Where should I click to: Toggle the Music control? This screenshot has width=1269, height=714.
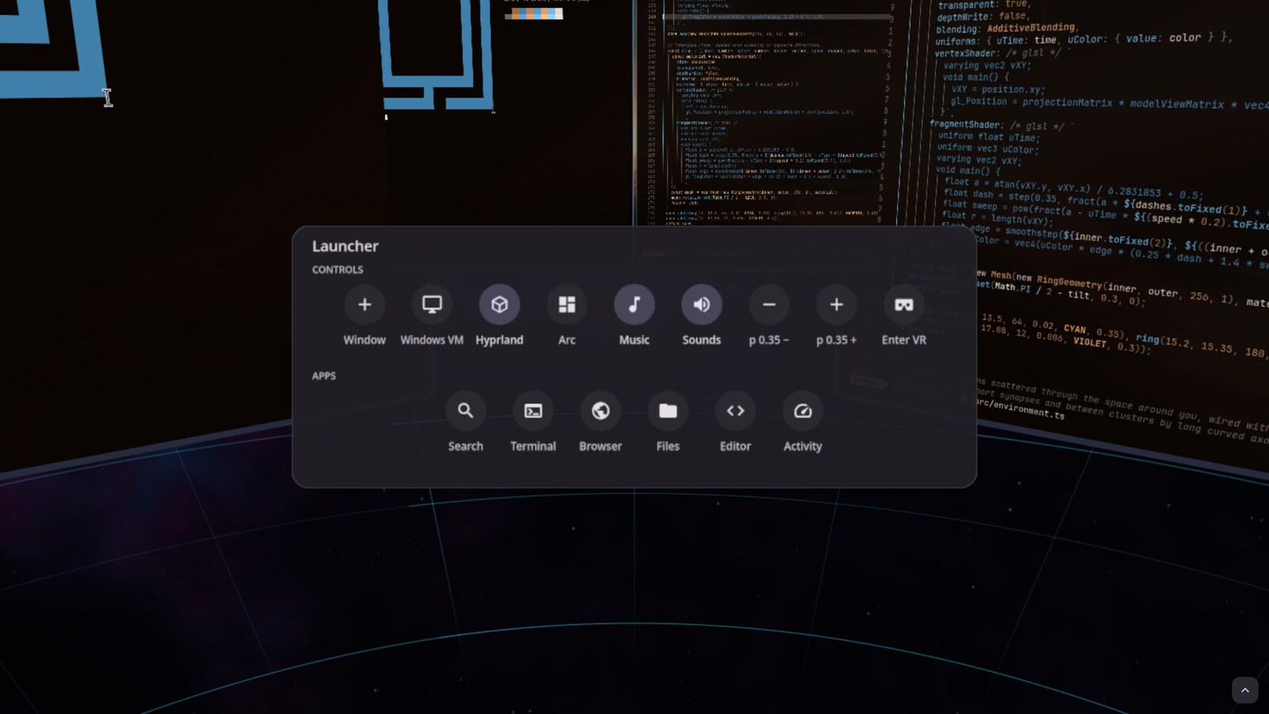(x=634, y=305)
